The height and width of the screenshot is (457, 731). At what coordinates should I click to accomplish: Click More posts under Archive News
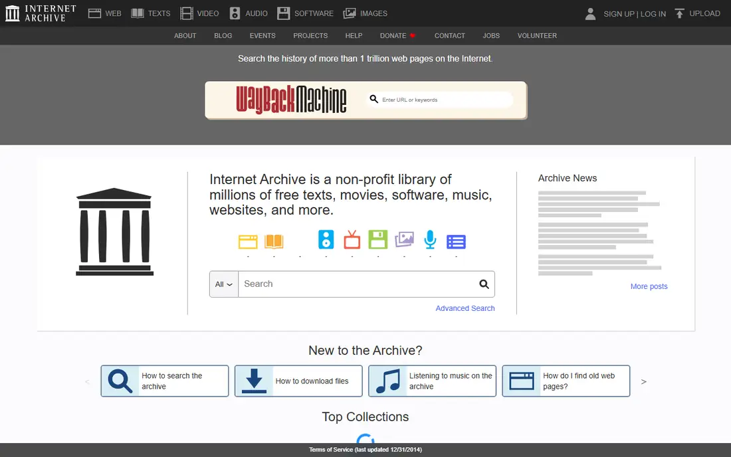[x=649, y=286]
